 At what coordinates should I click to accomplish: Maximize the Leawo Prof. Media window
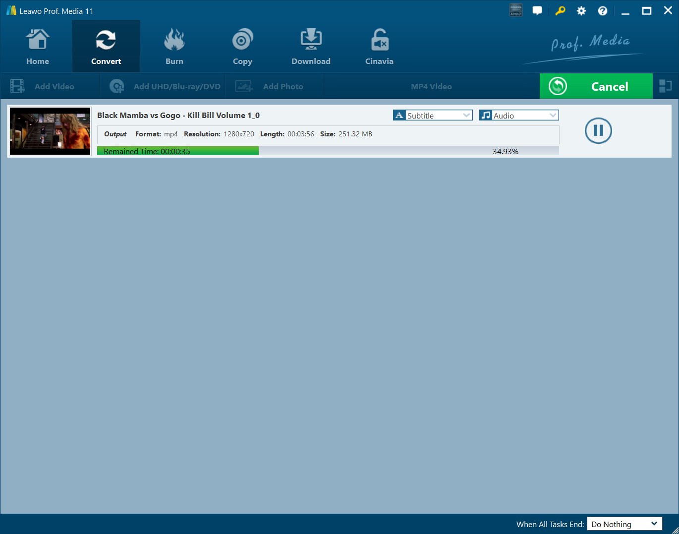point(647,11)
